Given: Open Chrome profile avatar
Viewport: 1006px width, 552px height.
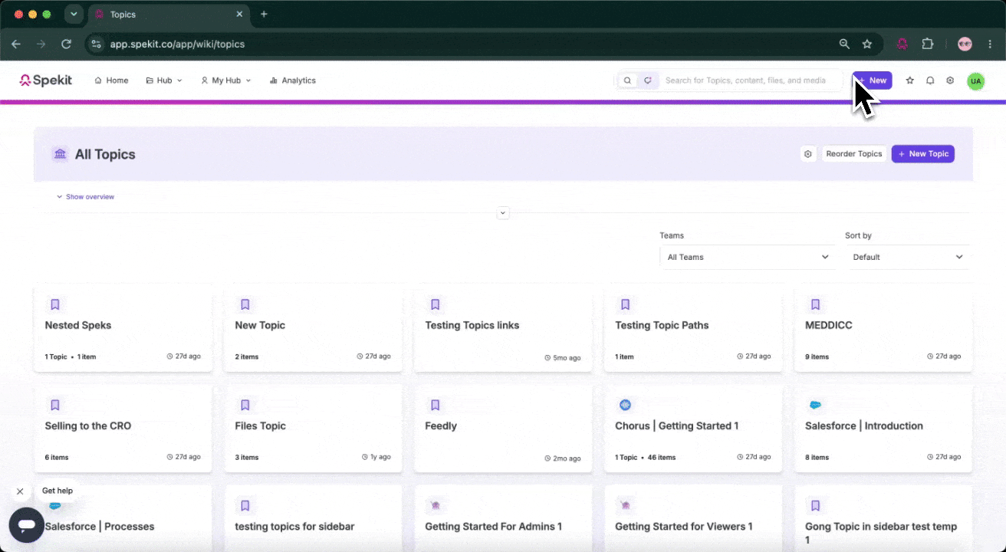Looking at the screenshot, I should pyautogui.click(x=965, y=44).
